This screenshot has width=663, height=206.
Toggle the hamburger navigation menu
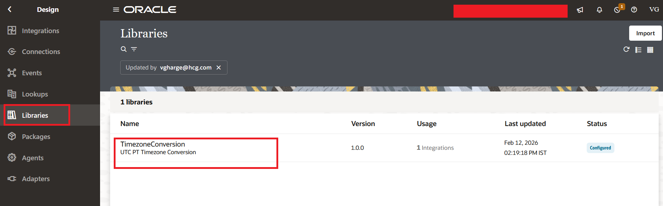pos(116,10)
